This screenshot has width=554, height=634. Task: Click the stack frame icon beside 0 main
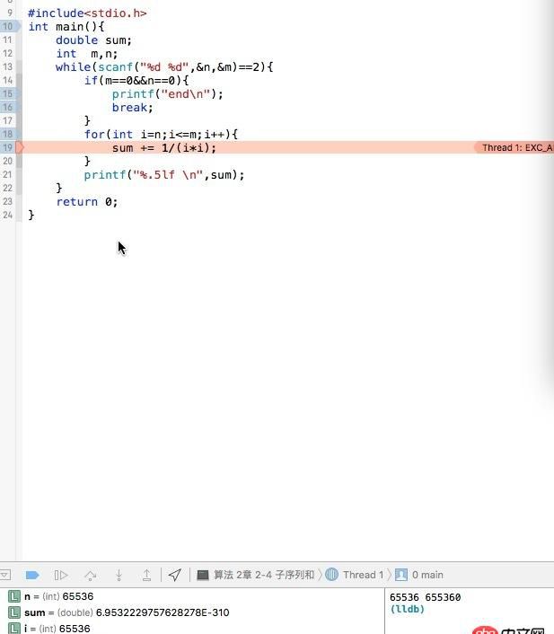pos(401,575)
